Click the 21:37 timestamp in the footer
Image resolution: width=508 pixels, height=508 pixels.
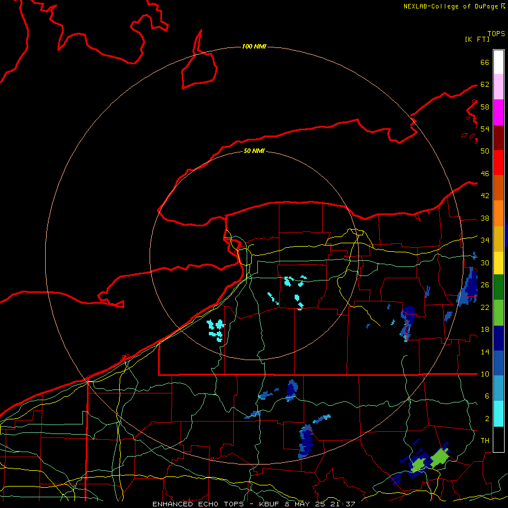click(343, 504)
